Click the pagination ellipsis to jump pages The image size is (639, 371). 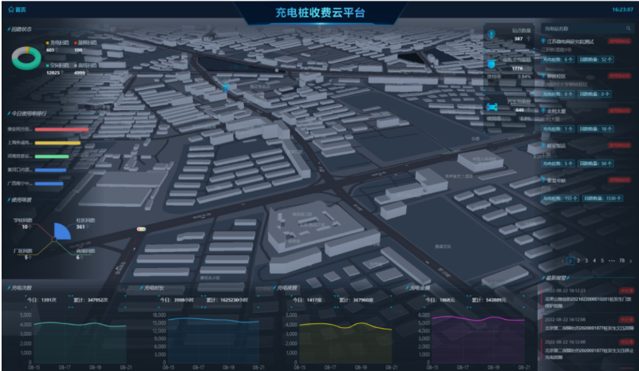[x=611, y=260]
